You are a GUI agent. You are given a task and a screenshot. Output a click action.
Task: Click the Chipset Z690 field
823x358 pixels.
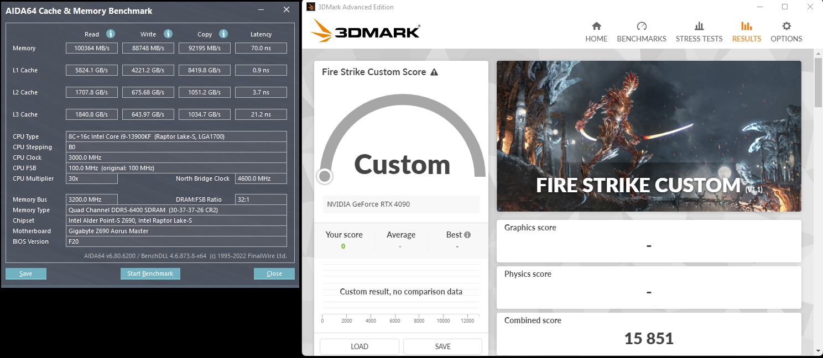point(176,220)
